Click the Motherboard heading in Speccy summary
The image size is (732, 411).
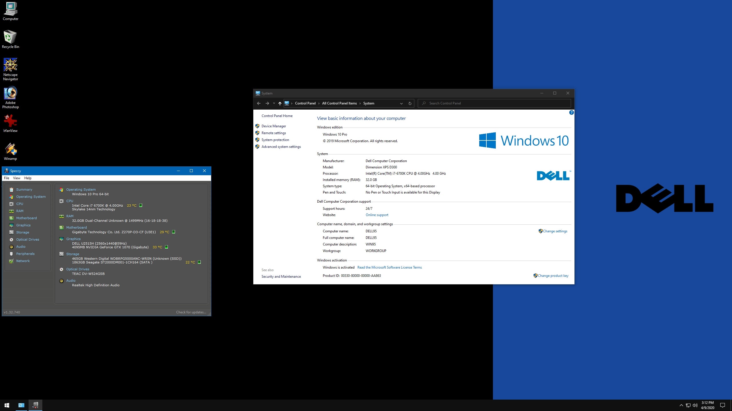pos(76,227)
